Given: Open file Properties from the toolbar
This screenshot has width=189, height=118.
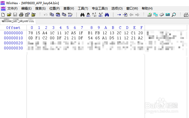Looking at the screenshot, I should [x=27, y=15].
